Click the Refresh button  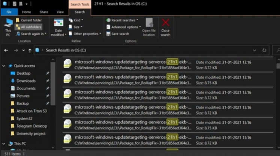coord(265,50)
